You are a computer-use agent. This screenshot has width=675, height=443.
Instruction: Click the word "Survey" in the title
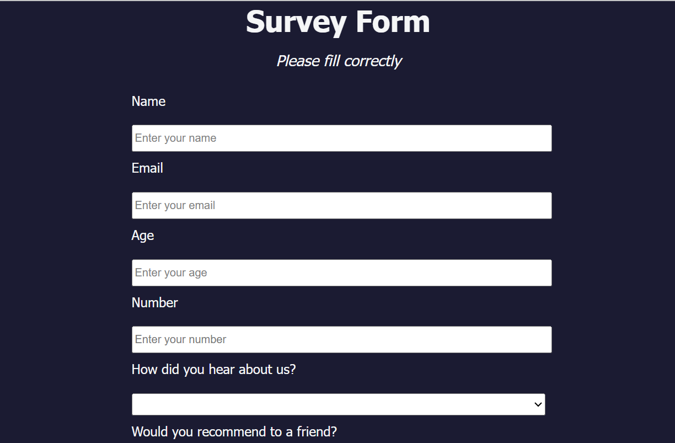pyautogui.click(x=296, y=22)
